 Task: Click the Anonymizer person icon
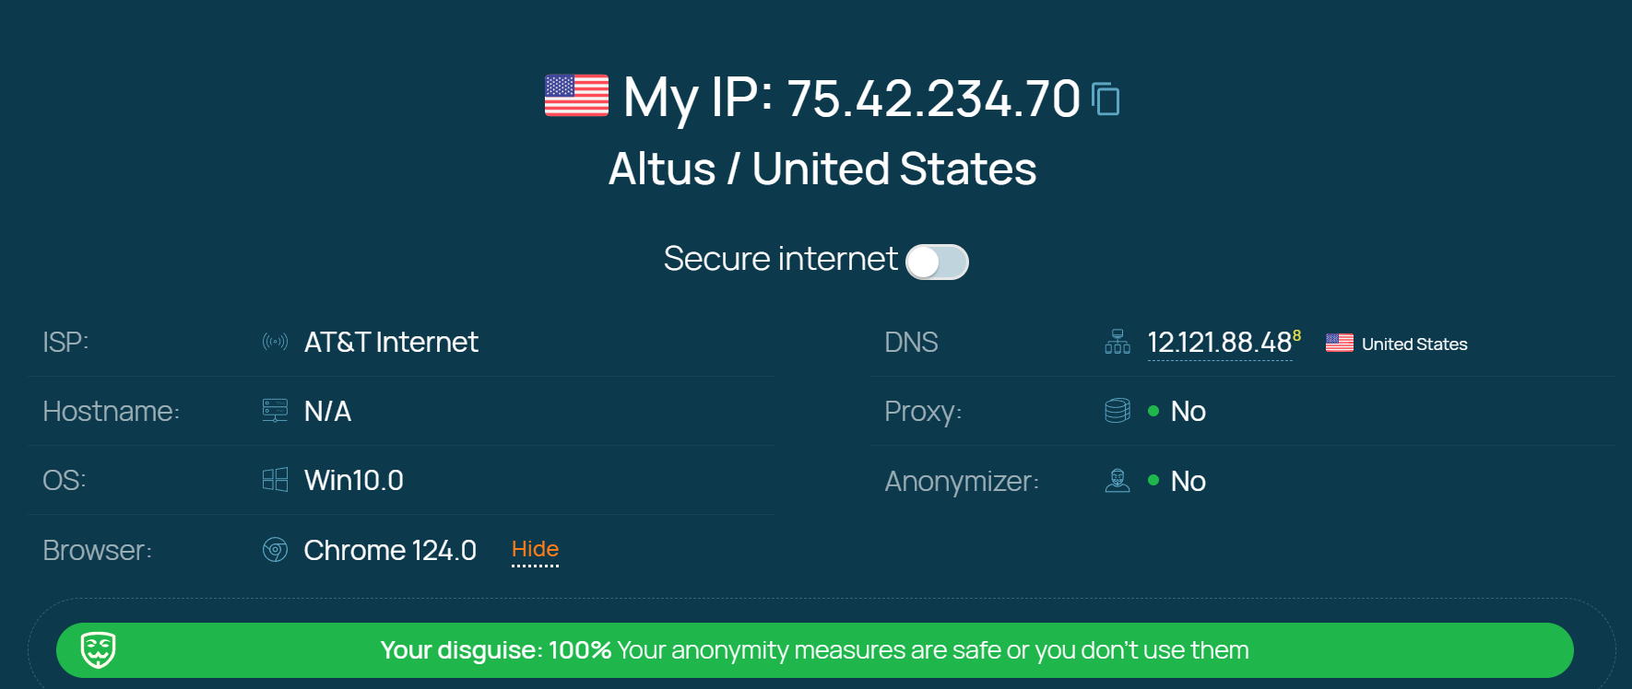pyautogui.click(x=1118, y=481)
